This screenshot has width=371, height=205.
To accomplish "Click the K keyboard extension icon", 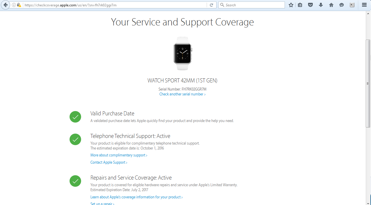I will coord(352,5).
